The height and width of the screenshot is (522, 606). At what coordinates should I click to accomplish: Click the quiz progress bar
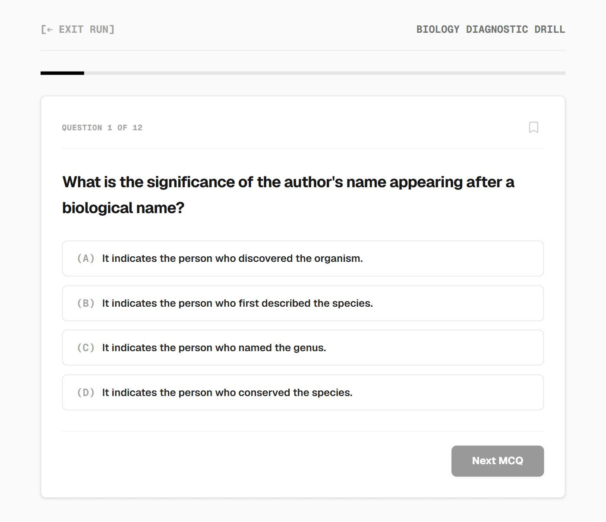[303, 73]
